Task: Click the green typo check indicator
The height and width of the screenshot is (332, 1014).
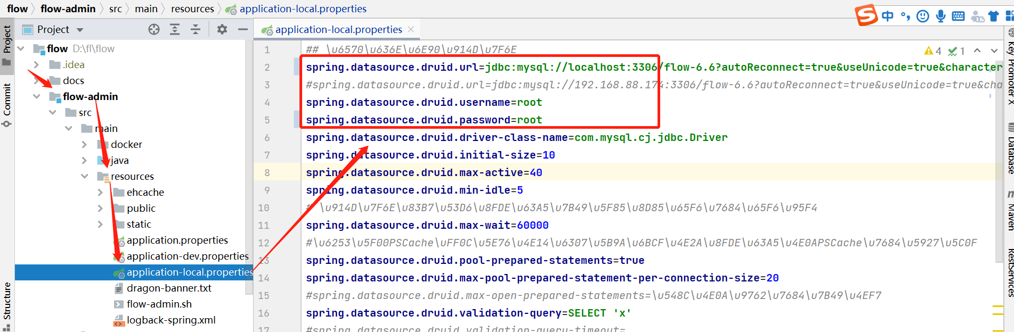Action: point(956,51)
